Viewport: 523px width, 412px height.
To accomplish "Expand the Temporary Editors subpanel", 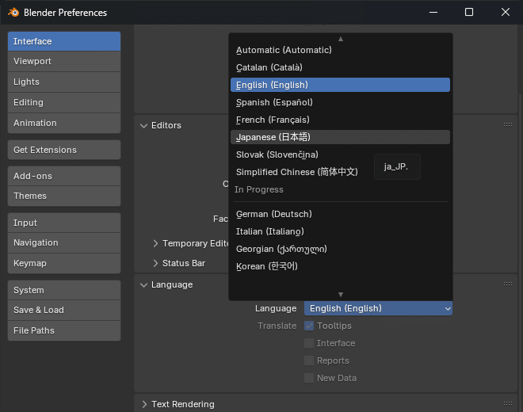I will pyautogui.click(x=155, y=243).
